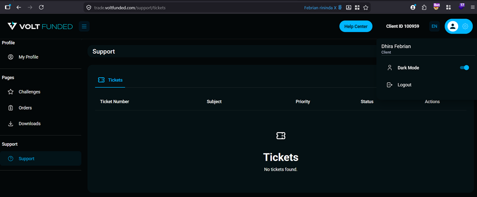Switch to the Tickets tab
Image resolution: width=477 pixels, height=197 pixels.
(x=110, y=80)
